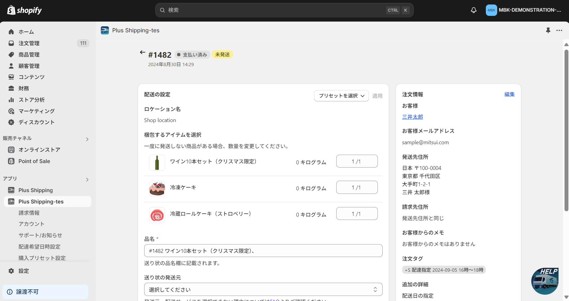The image size is (569, 301).
Task: Open the MBK store account menu
Action: point(524,10)
